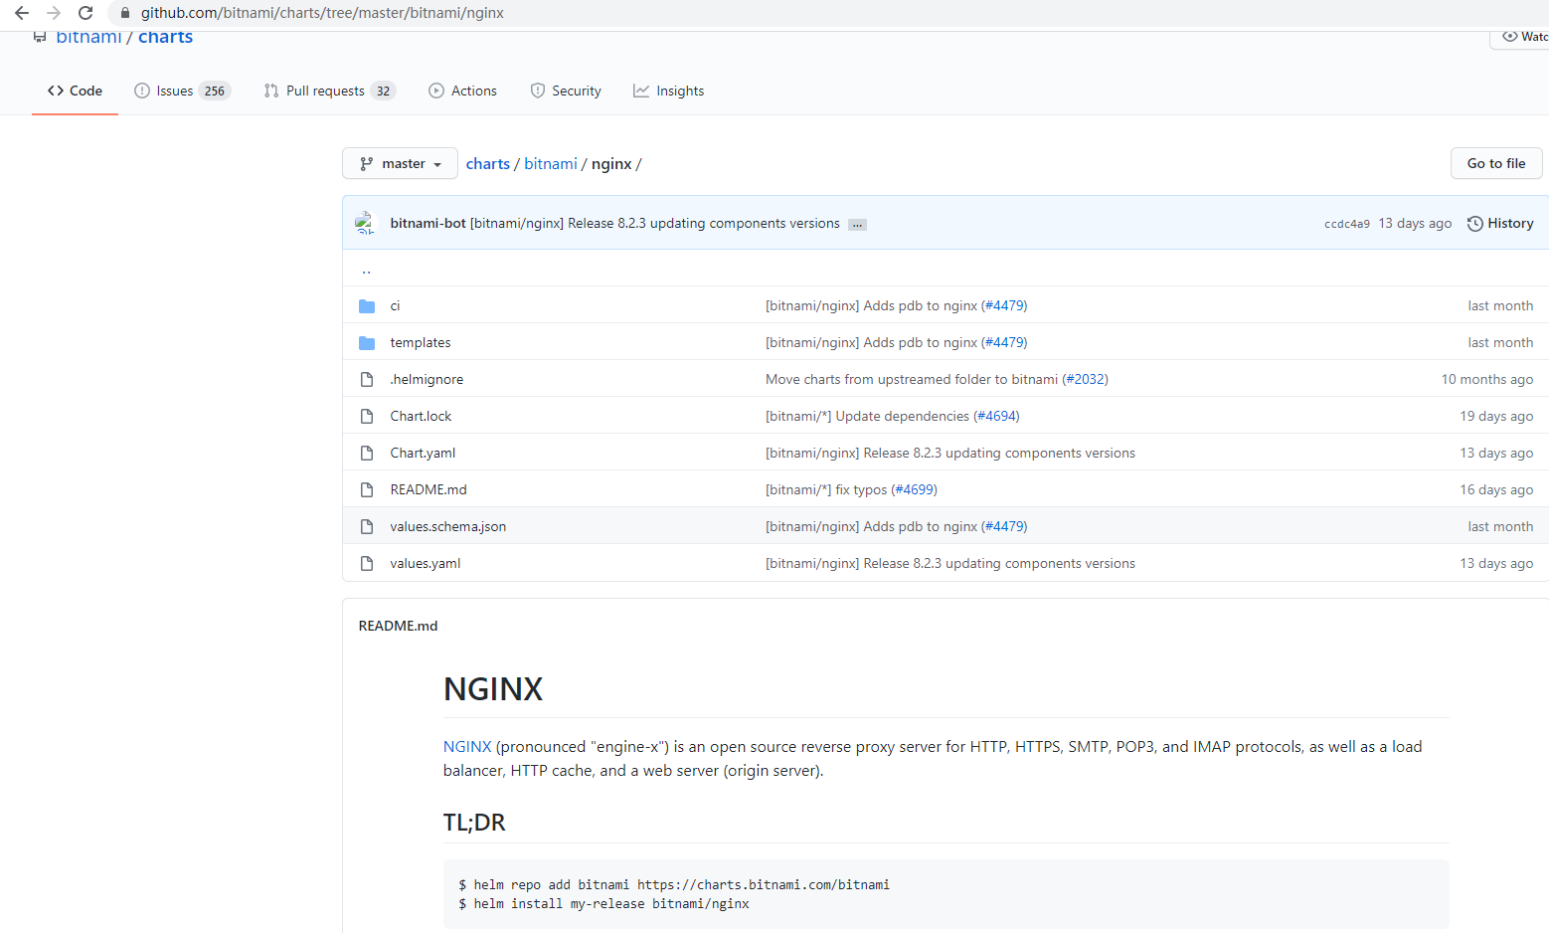Open the README.md file in list
This screenshot has height=933, width=1549.
point(429,489)
